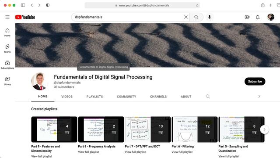Switch to the VIDEOS tab

[67, 97]
